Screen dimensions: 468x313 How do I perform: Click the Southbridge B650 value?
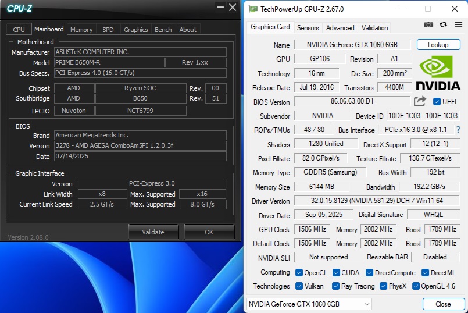141,98
